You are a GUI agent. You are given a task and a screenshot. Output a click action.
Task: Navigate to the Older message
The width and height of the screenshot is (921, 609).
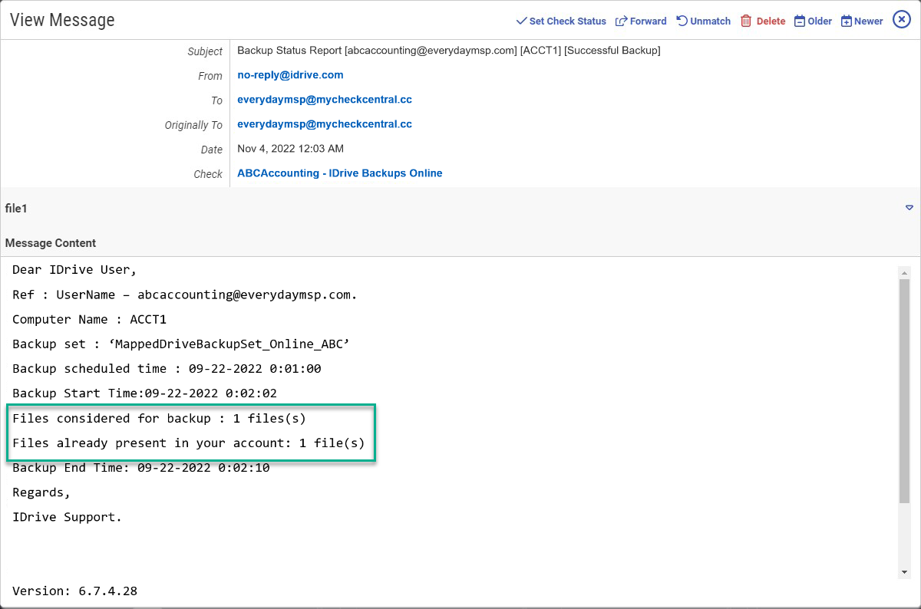pos(818,21)
